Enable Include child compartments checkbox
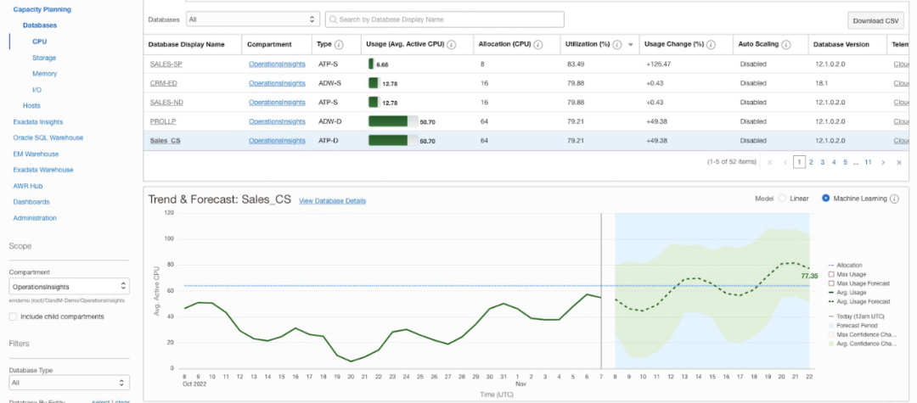Image resolution: width=917 pixels, height=403 pixels. 13,316
